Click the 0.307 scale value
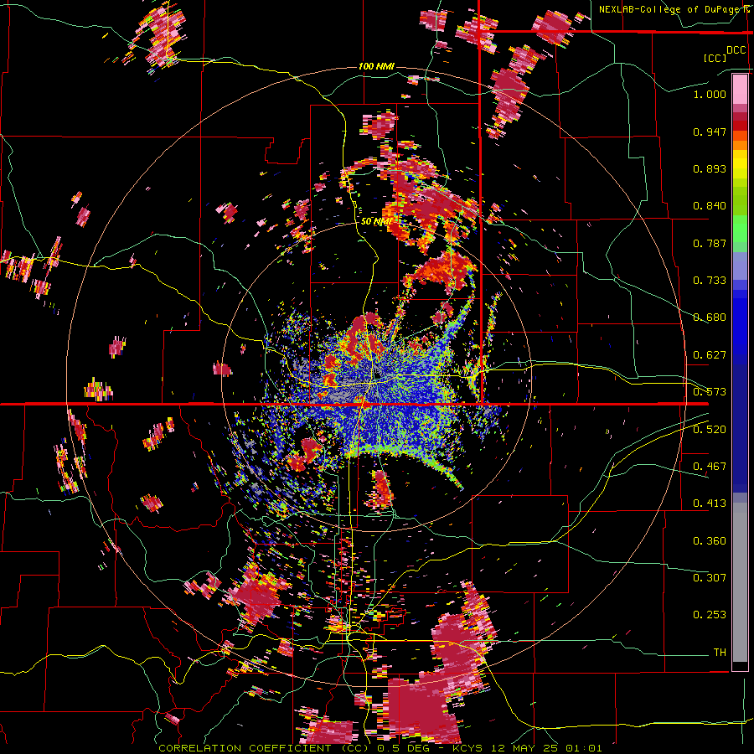This screenshot has width=754, height=754. pyautogui.click(x=710, y=578)
